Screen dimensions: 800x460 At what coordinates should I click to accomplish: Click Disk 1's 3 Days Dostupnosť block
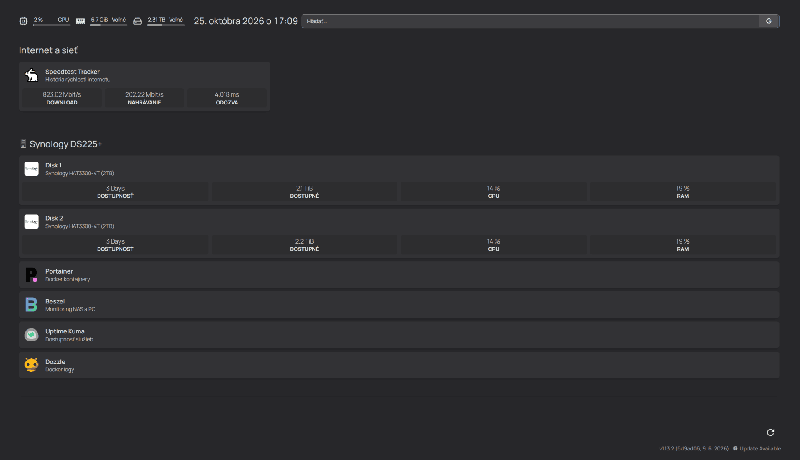tap(115, 192)
